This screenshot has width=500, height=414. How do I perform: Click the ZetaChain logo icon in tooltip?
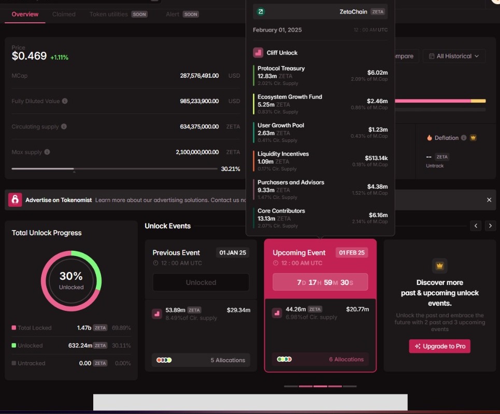tap(261, 12)
